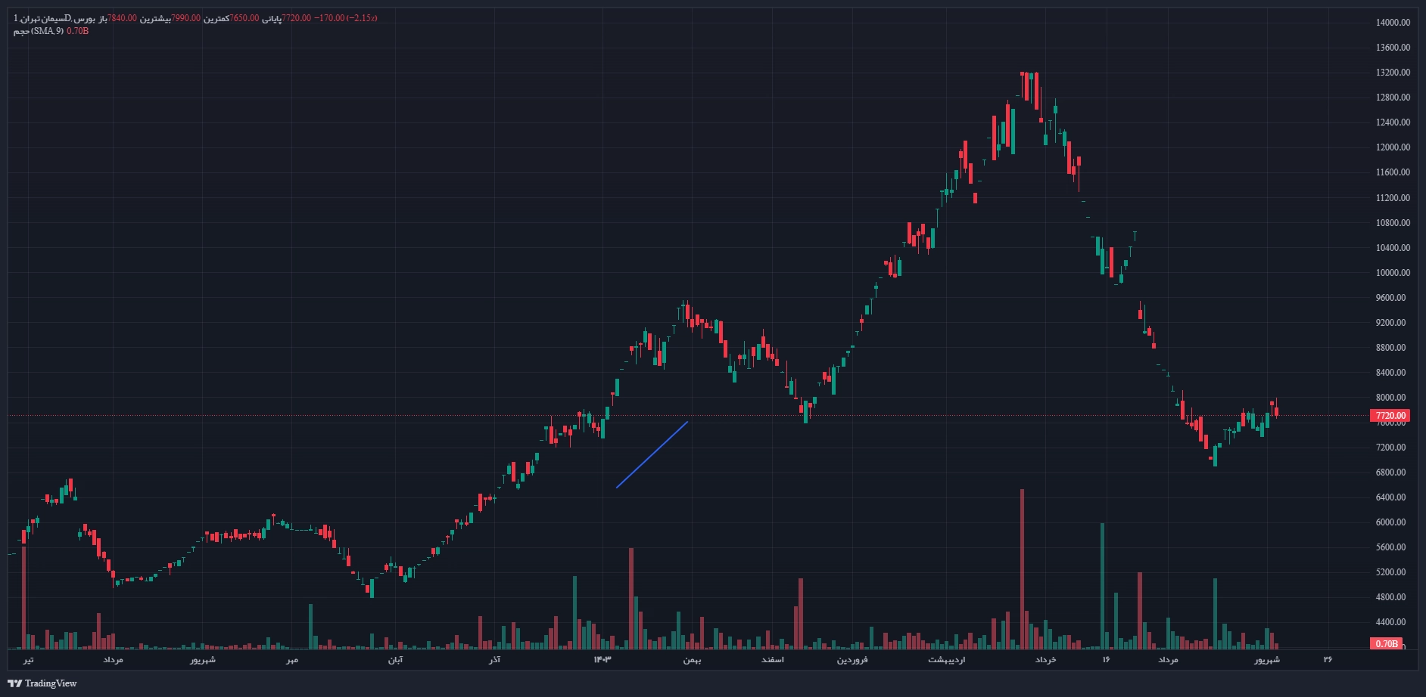The width and height of the screenshot is (1426, 697).
Task: Click the 14000.00 price scale label
Action: click(x=1393, y=23)
